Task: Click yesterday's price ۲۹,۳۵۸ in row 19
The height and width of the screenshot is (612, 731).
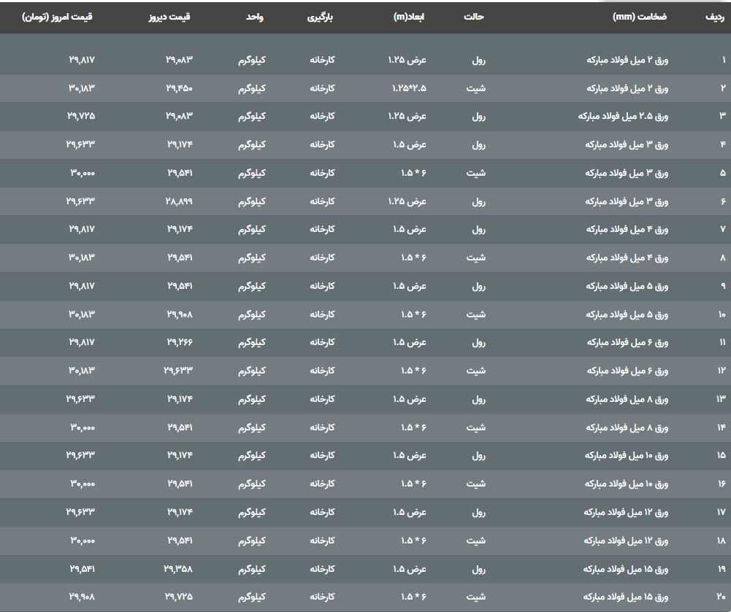Action: coord(180,569)
